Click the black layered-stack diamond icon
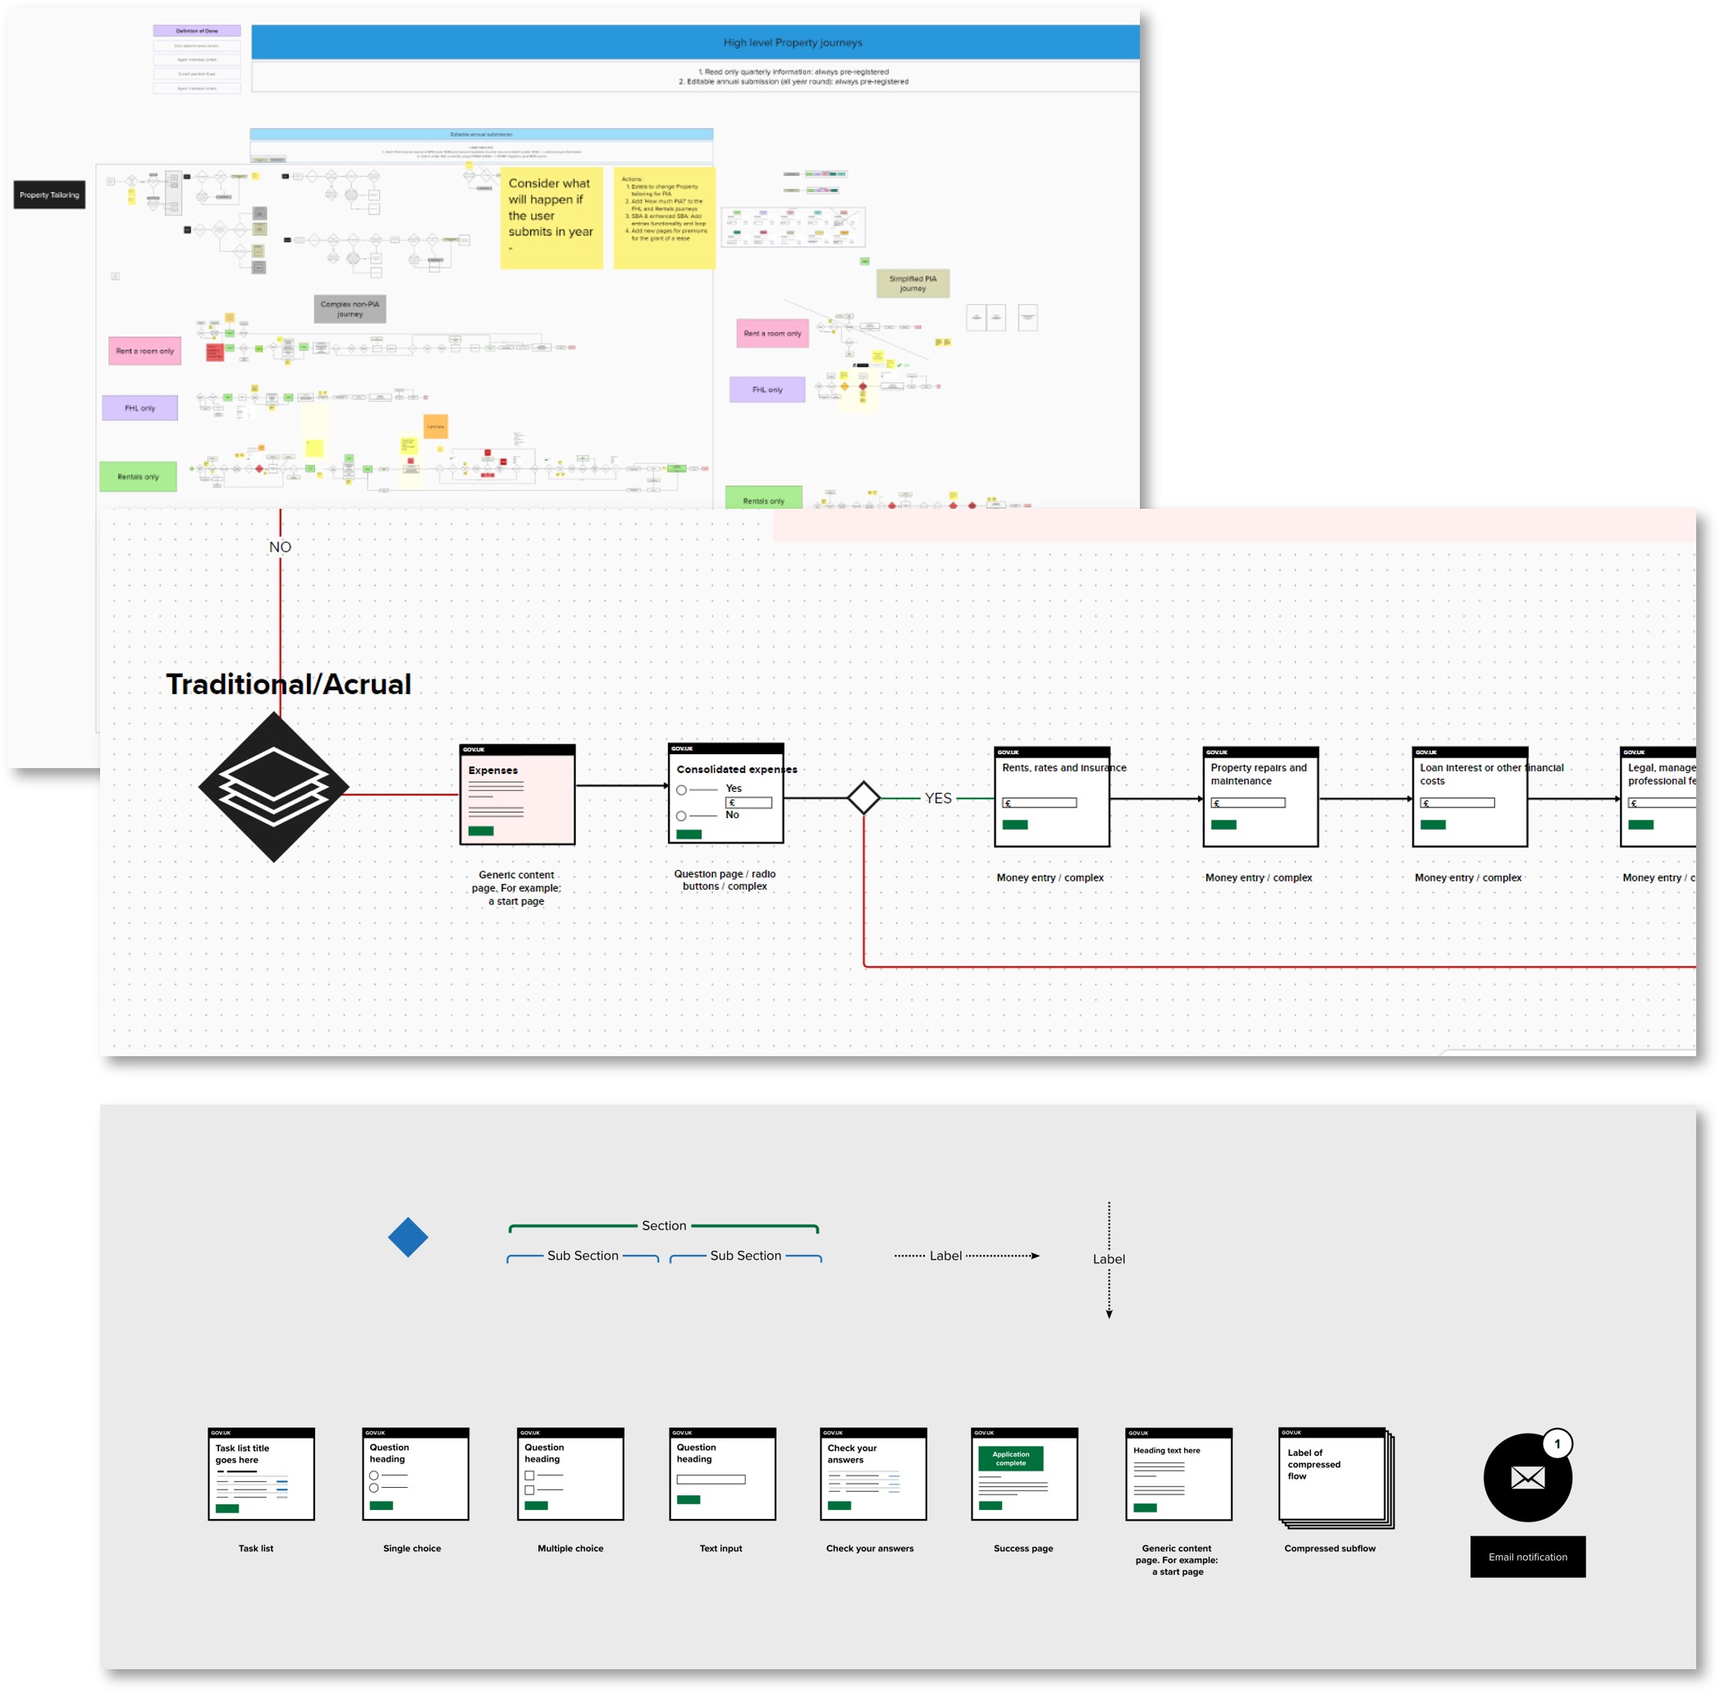Image resolution: width=1720 pixels, height=1693 pixels. (273, 787)
